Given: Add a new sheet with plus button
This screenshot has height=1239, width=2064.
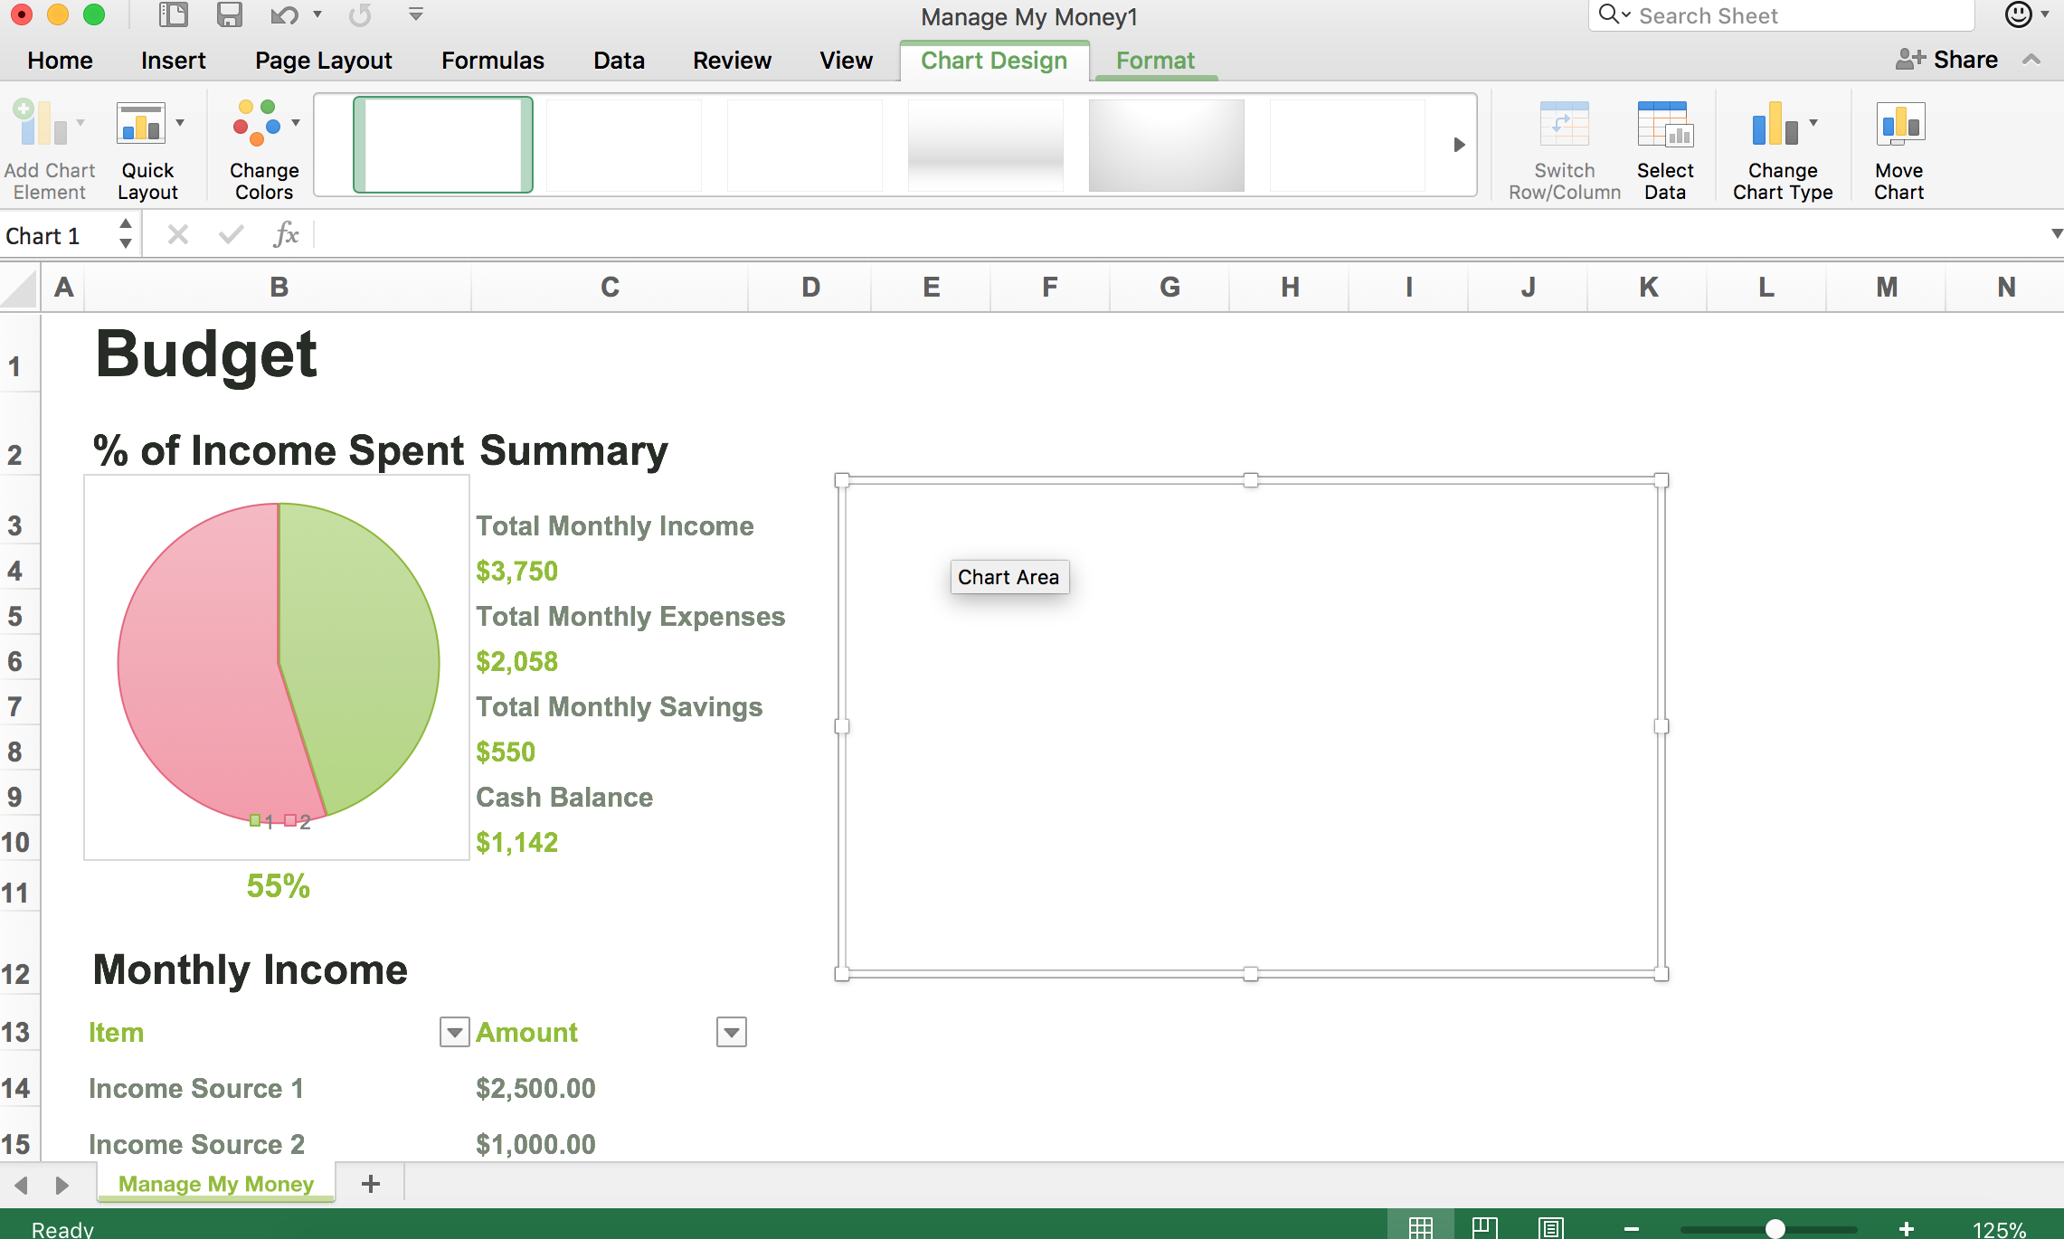Looking at the screenshot, I should 370,1184.
